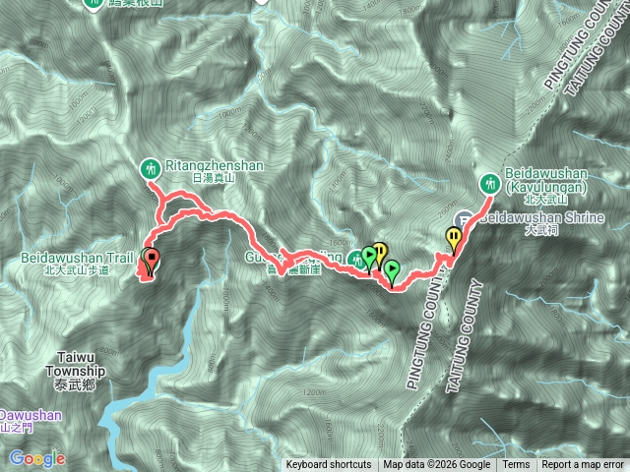Open Keyboard shortcuts

[x=329, y=465]
